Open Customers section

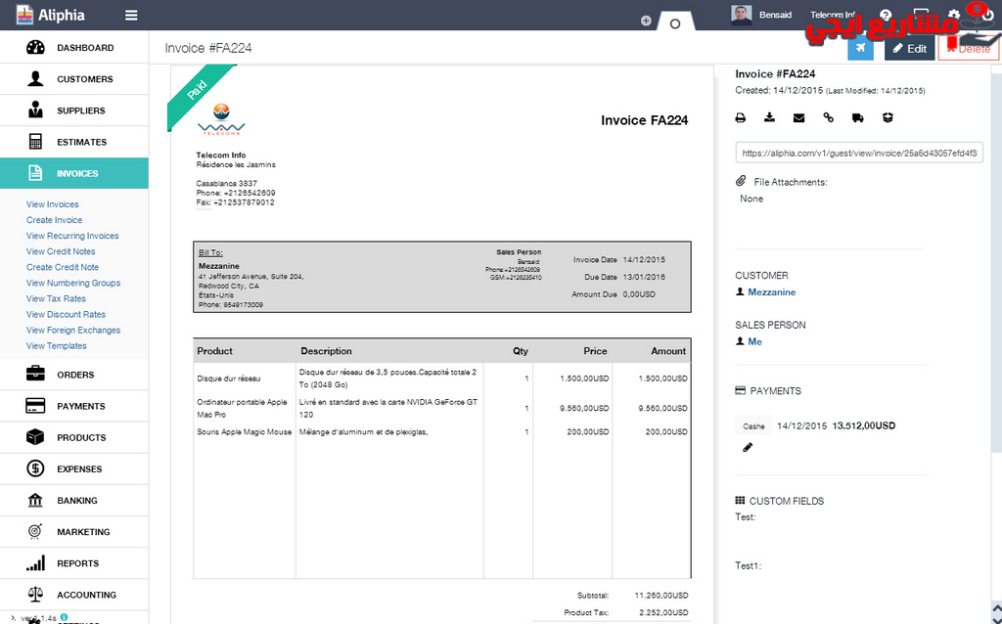click(x=74, y=79)
